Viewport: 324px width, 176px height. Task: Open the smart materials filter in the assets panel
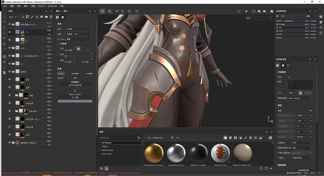coord(230,138)
